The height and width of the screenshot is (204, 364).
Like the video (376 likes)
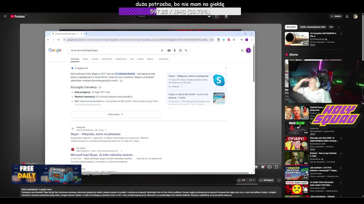pyautogui.click(x=242, y=180)
